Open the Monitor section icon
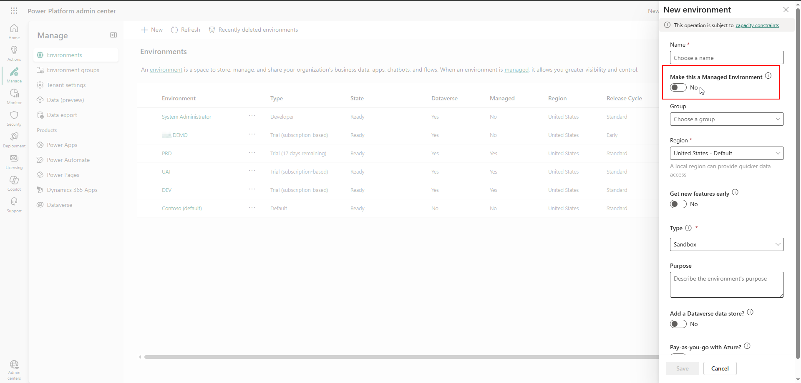The image size is (801, 383). pyautogui.click(x=14, y=96)
